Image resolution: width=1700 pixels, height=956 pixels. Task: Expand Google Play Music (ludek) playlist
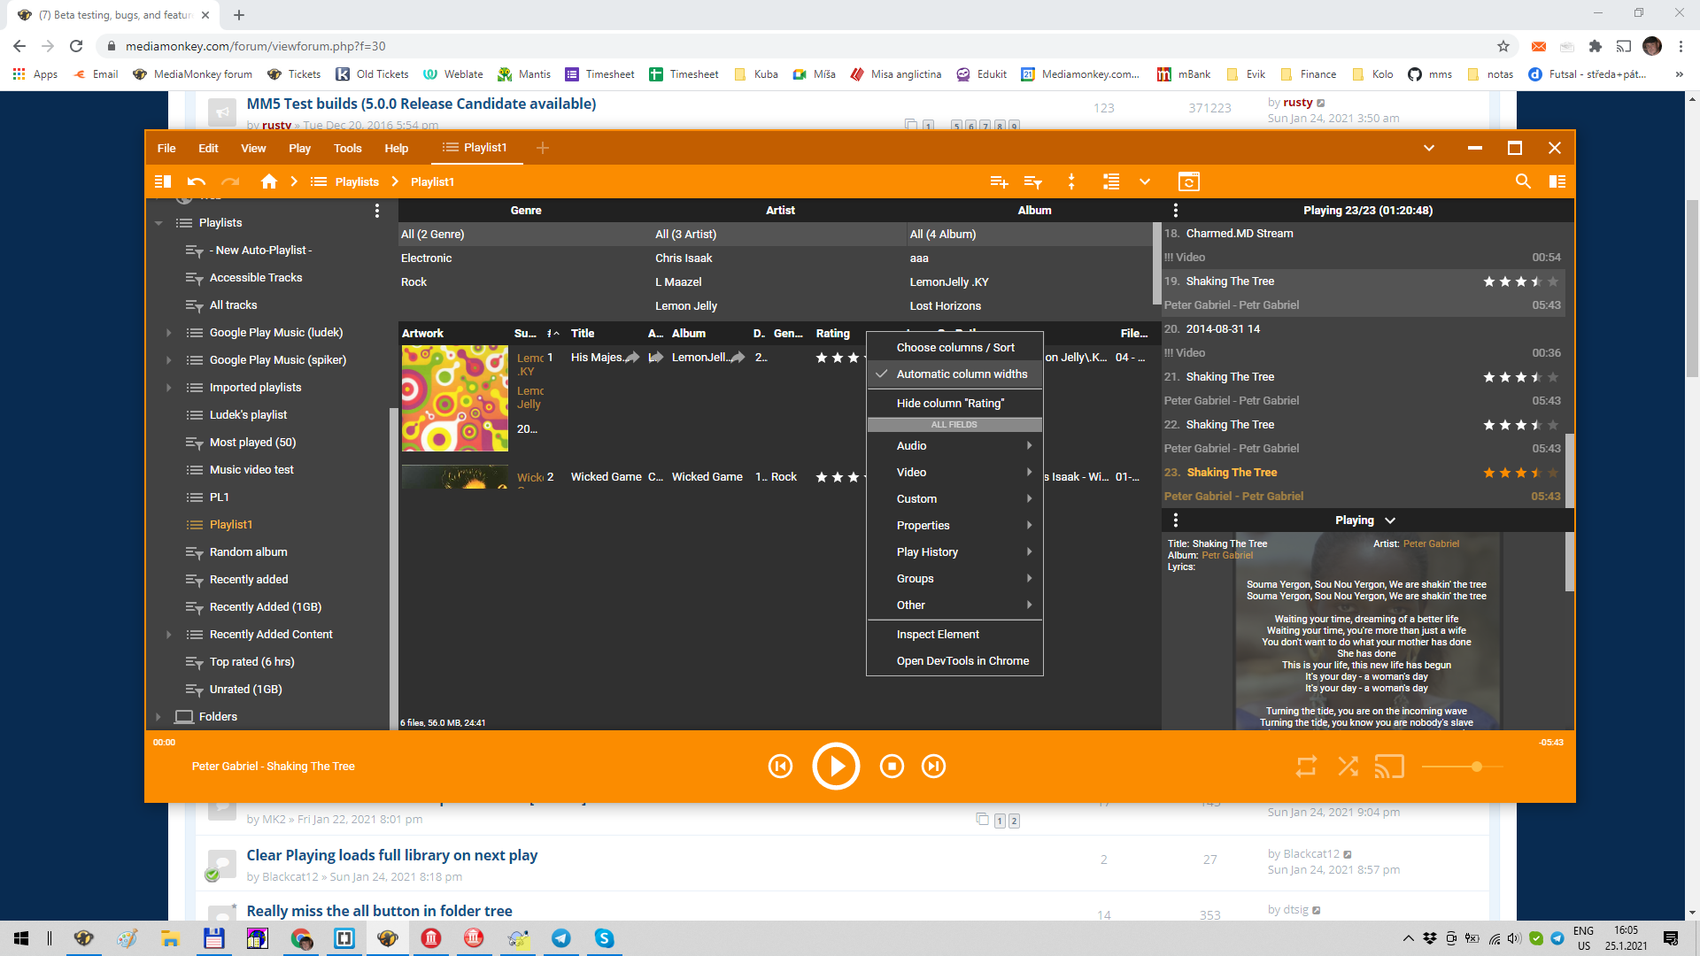click(168, 333)
